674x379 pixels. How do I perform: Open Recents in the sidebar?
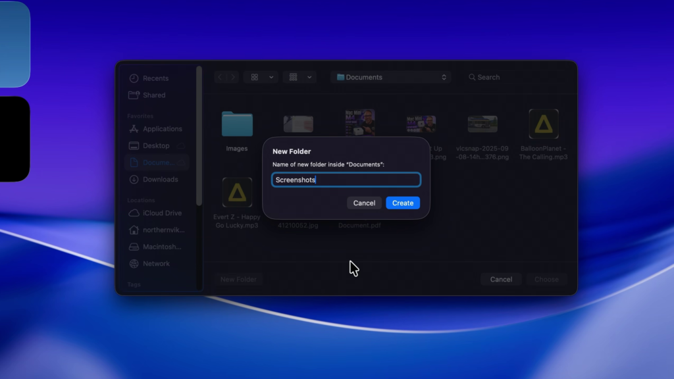[x=155, y=78]
